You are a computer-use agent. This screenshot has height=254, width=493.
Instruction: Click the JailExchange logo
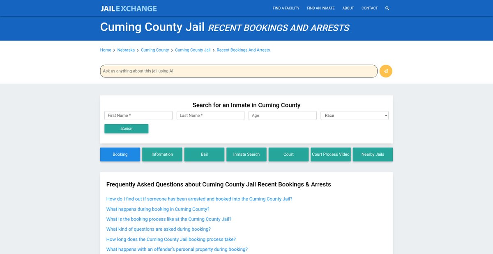pos(128,8)
